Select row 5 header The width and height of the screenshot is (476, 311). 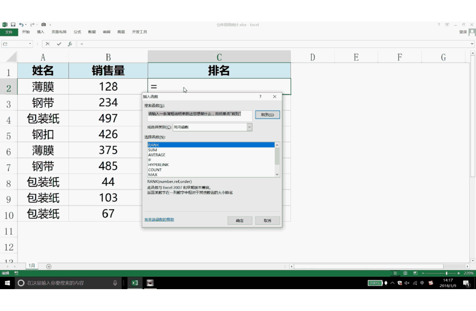(x=9, y=136)
